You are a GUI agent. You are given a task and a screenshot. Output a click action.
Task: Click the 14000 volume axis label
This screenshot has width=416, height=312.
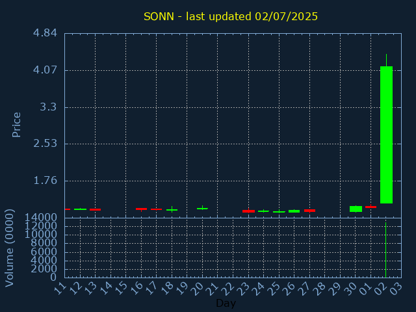[41, 218]
